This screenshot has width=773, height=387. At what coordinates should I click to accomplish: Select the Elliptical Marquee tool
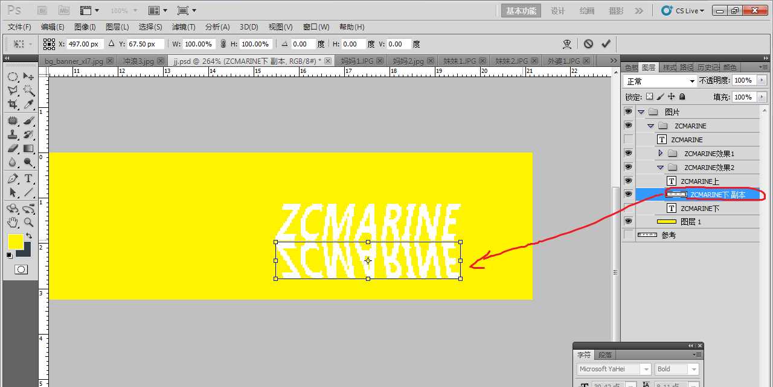(13, 77)
